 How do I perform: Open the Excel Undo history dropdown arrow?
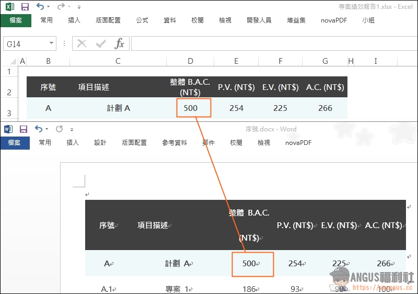click(49, 7)
